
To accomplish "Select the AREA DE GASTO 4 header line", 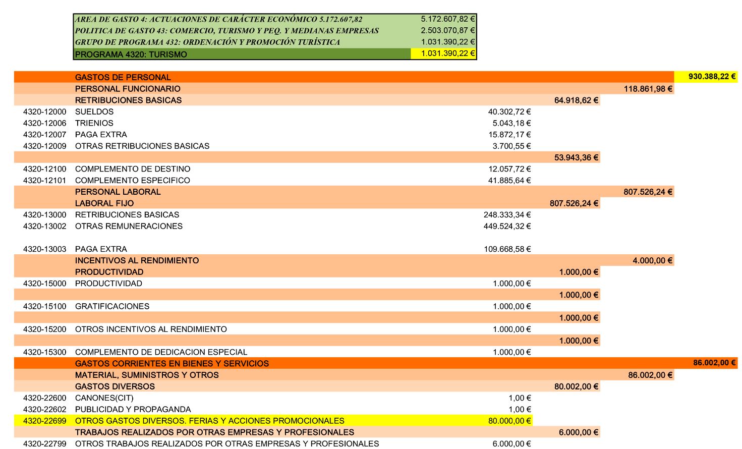I will (218, 19).
